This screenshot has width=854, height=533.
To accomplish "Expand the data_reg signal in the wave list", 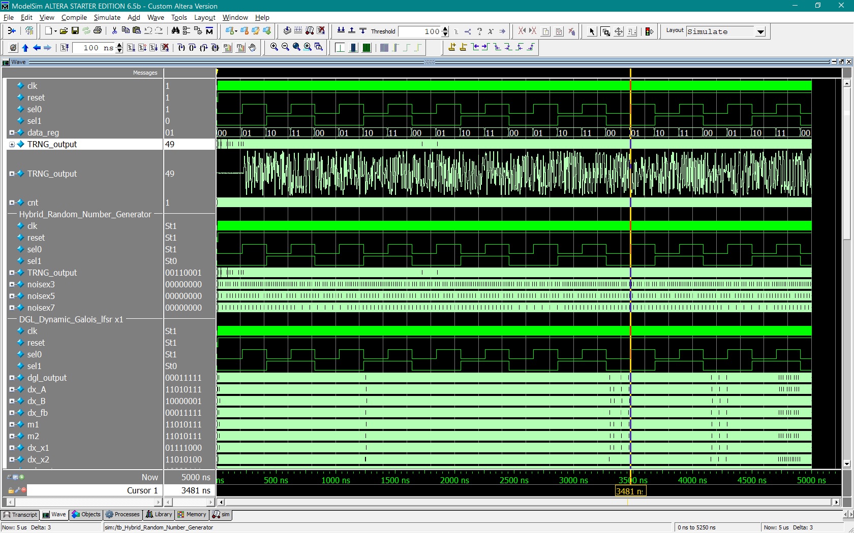I will pyautogui.click(x=12, y=132).
